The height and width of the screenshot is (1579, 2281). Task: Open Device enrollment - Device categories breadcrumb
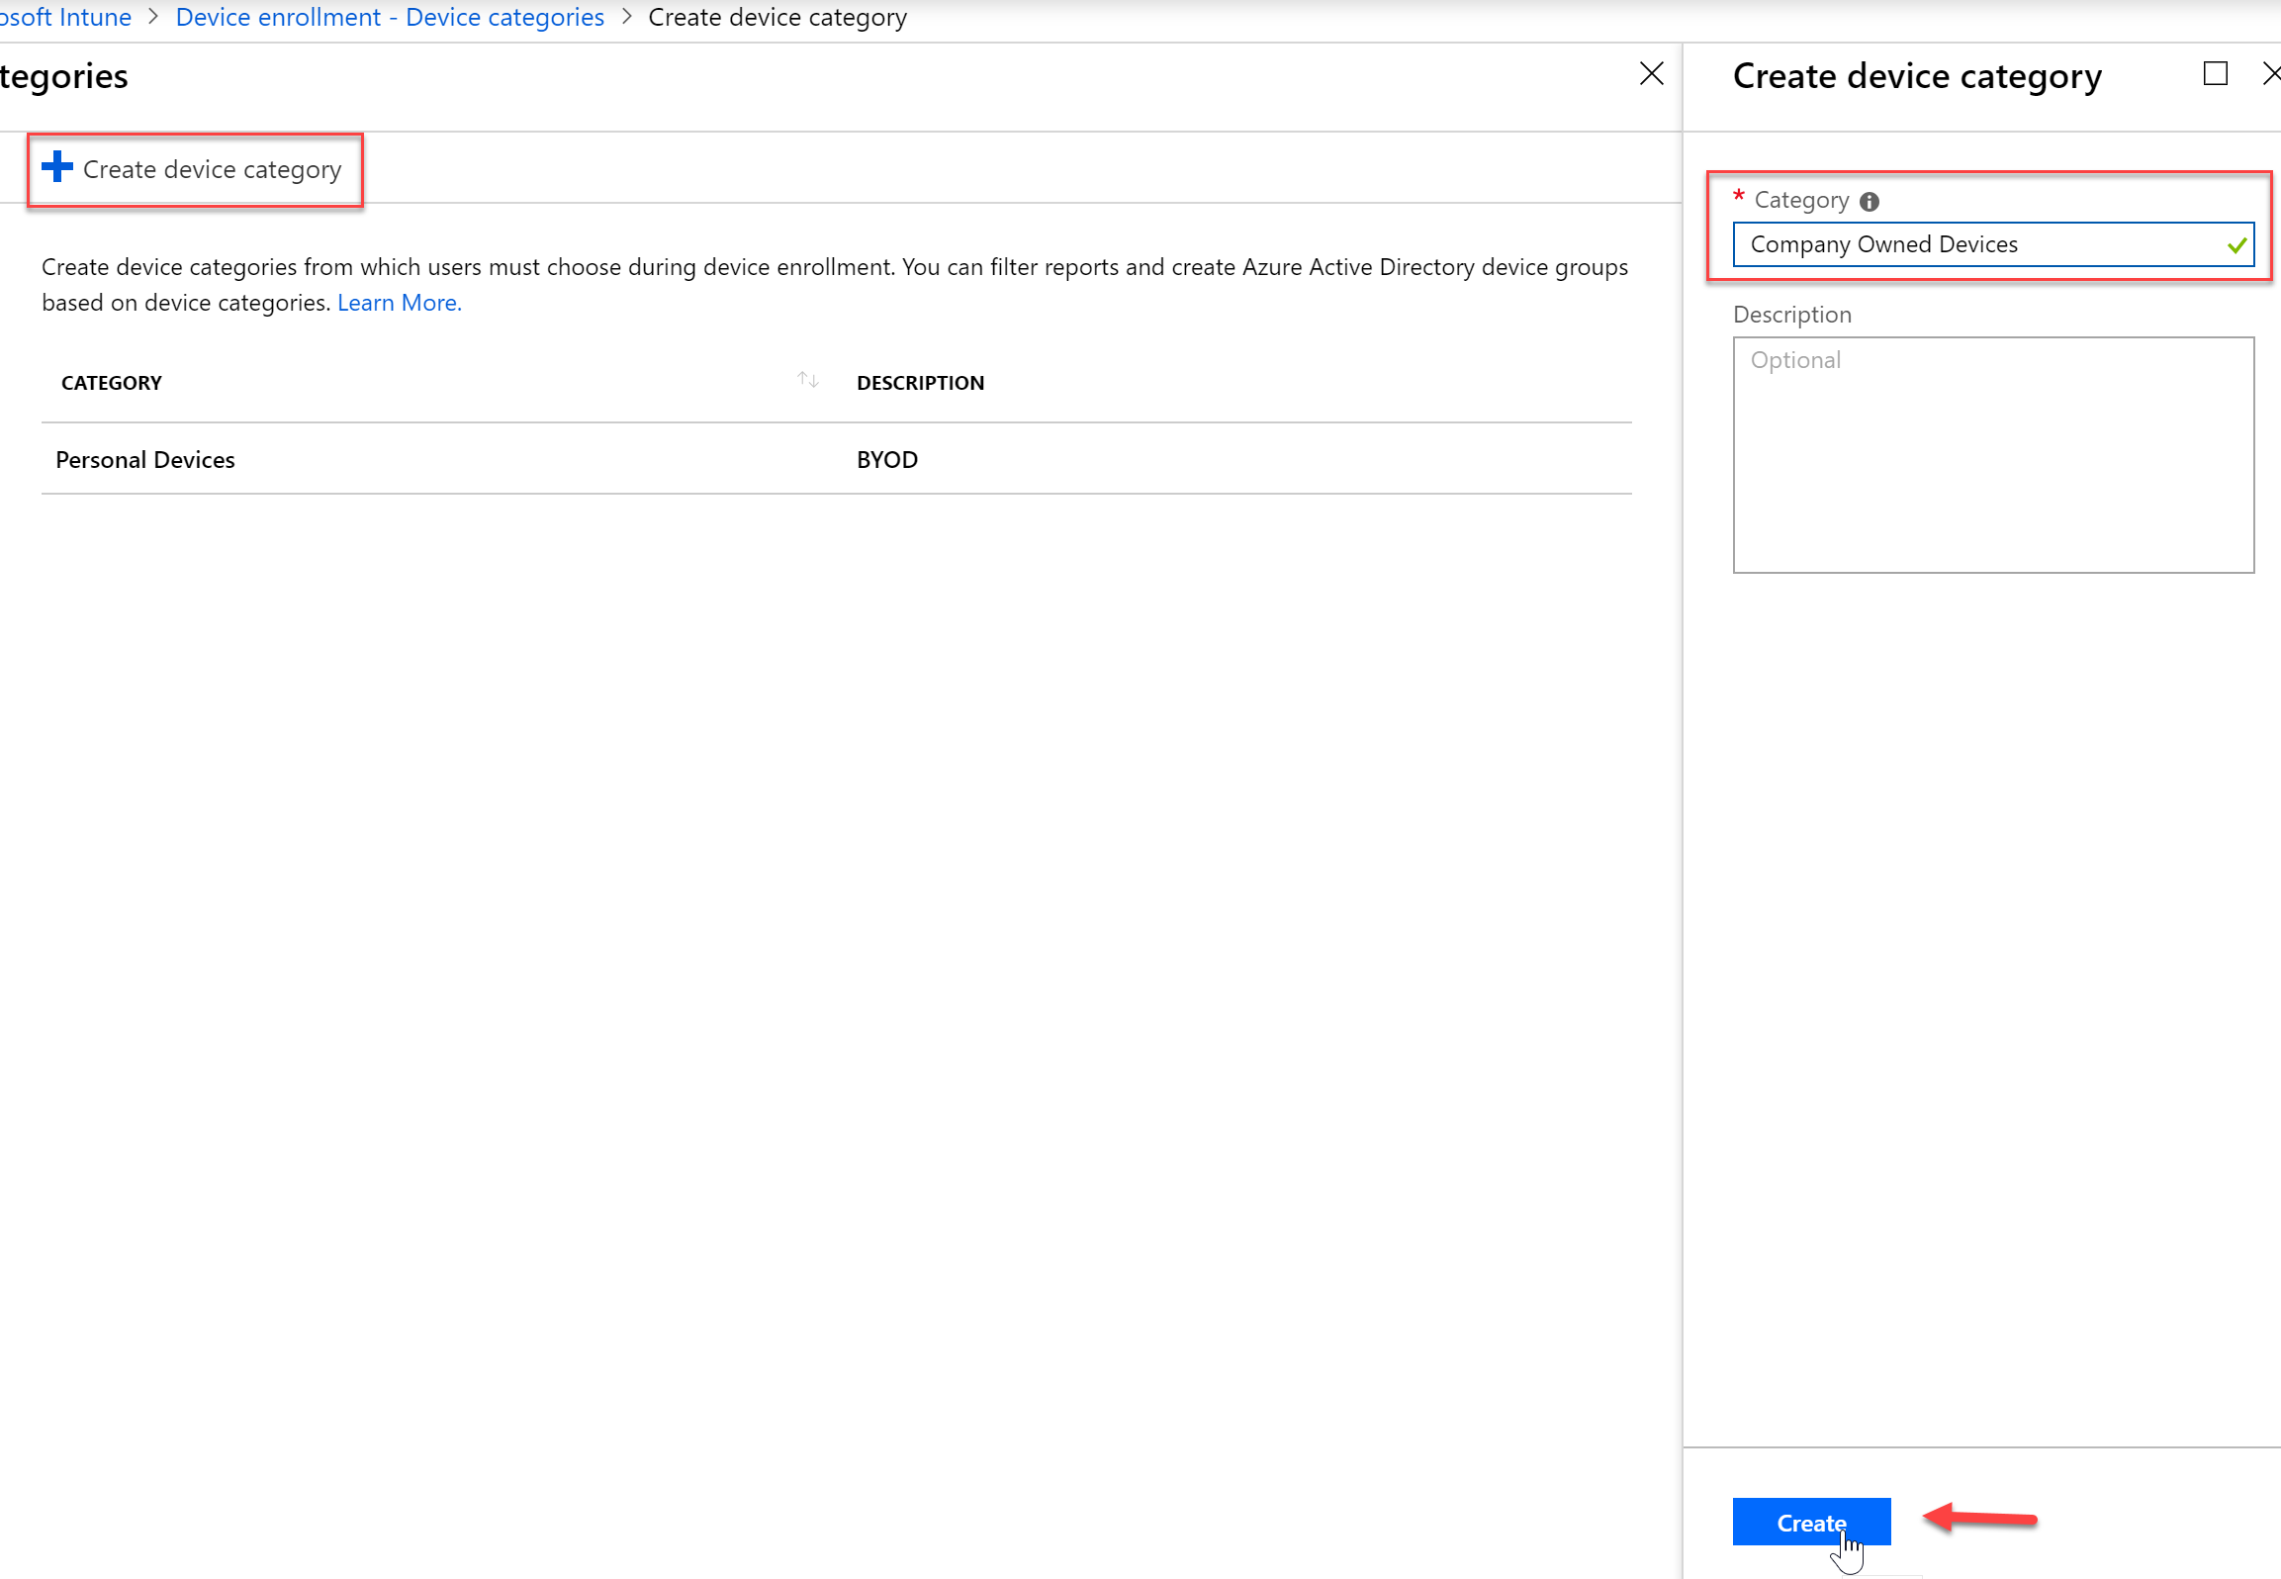[390, 17]
